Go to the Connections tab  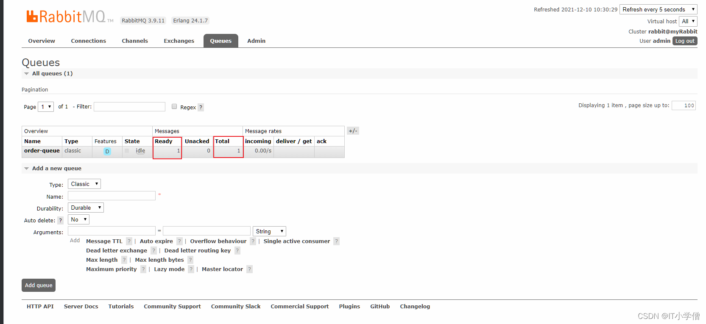tap(89, 41)
